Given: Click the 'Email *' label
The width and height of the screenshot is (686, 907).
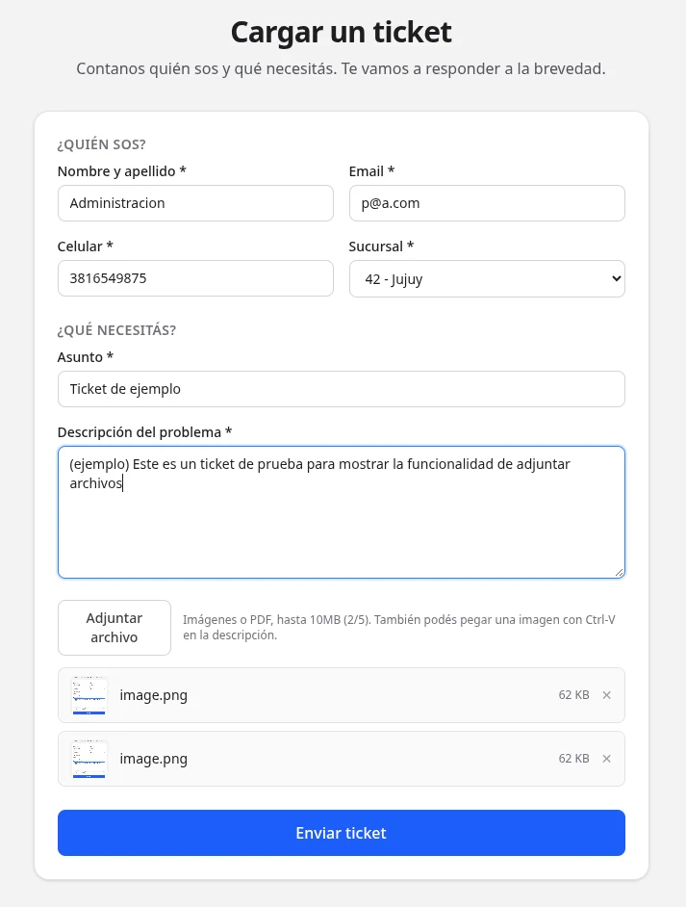Looking at the screenshot, I should click(x=371, y=171).
